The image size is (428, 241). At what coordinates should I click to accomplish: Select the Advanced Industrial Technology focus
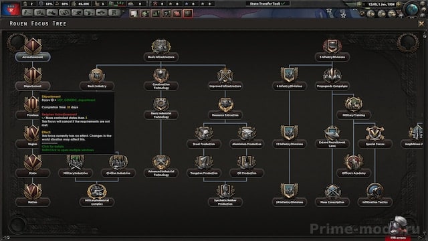161,166
